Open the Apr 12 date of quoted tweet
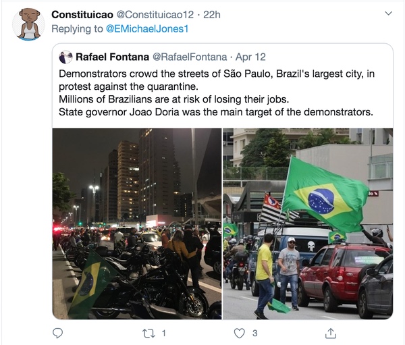 pos(250,57)
